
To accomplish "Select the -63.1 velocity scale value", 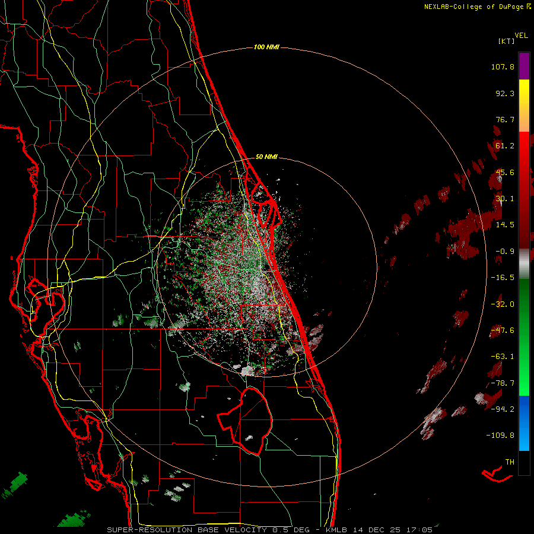I will coord(503,357).
